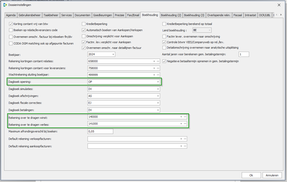This screenshot has width=287, height=182.
Task: Click the Dossierinstellingen app icon in title bar
Action: pyautogui.click(x=5, y=5)
